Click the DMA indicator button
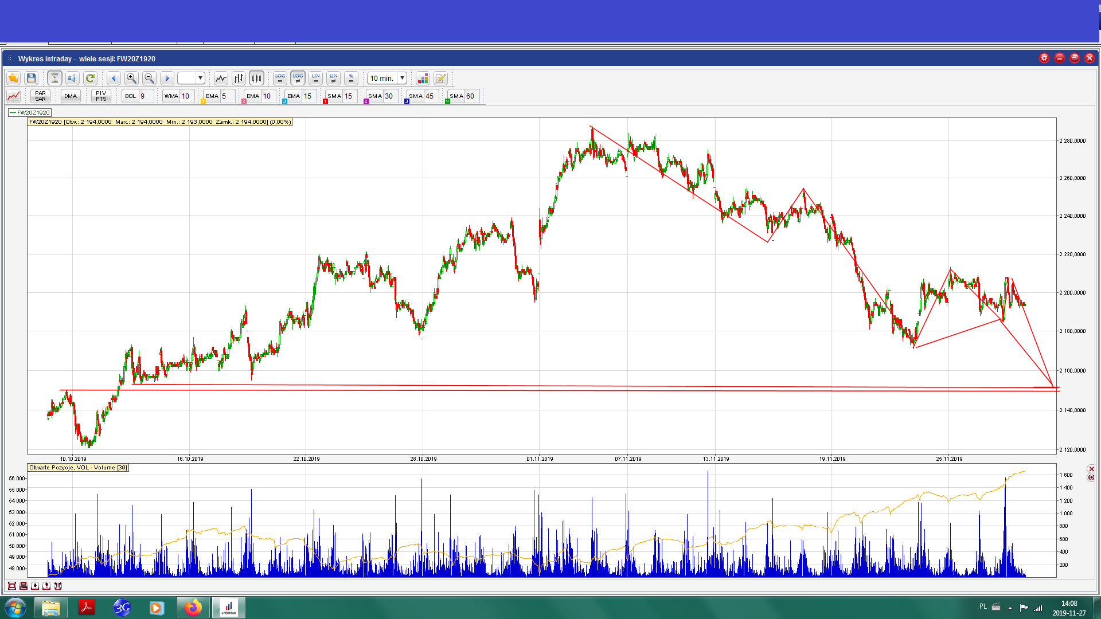The image size is (1101, 619). (x=71, y=96)
